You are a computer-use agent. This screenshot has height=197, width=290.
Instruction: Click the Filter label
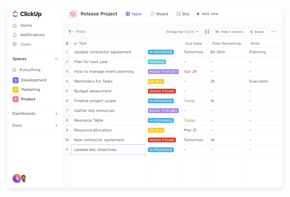coord(80,32)
